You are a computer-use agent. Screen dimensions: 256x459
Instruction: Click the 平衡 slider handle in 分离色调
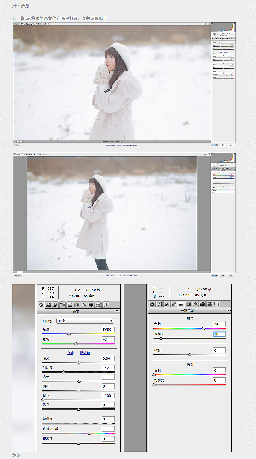point(190,355)
